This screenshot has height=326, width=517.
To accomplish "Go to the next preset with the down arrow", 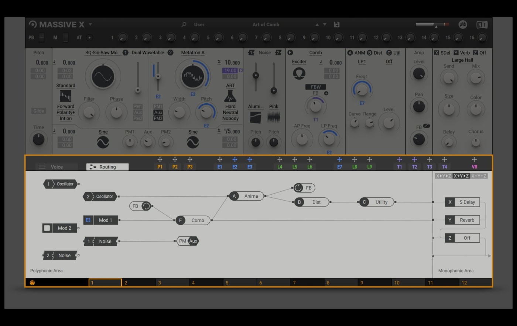I will click(325, 25).
